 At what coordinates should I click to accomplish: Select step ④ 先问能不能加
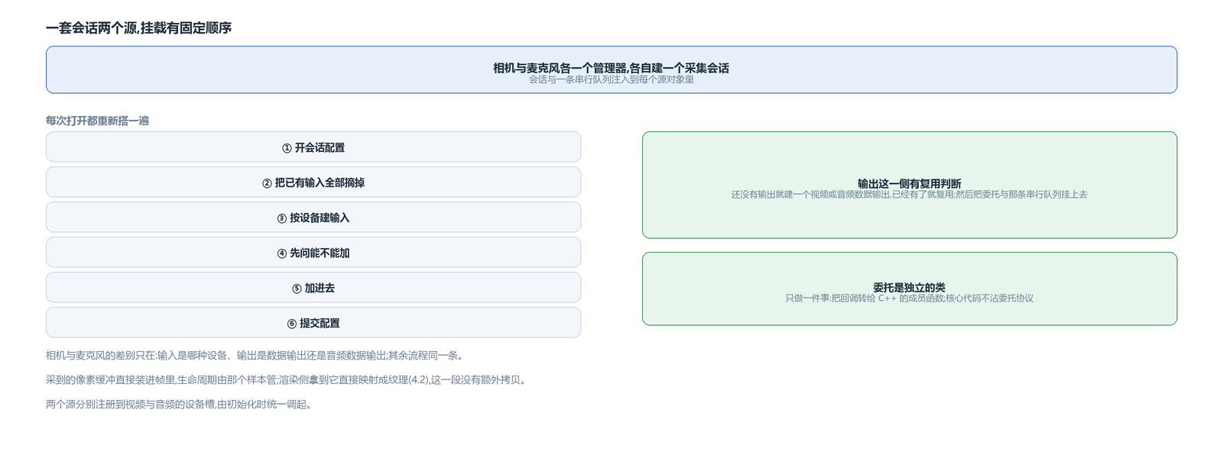313,252
